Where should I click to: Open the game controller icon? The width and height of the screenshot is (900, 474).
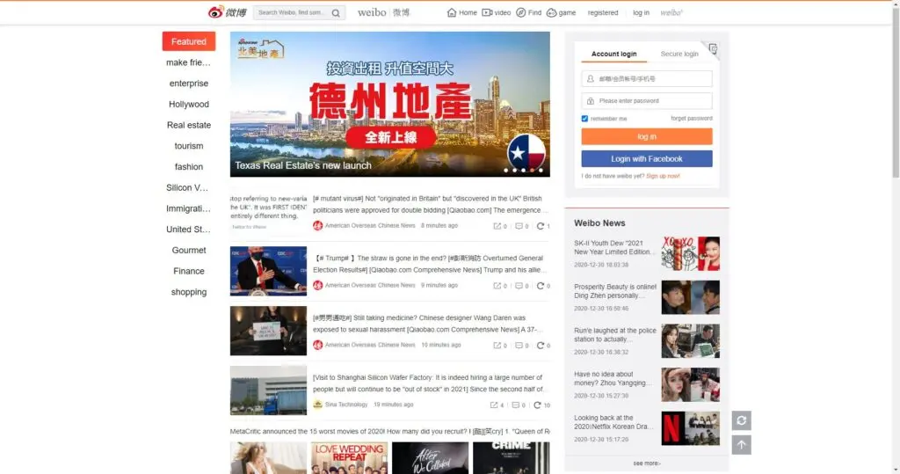[x=551, y=13]
